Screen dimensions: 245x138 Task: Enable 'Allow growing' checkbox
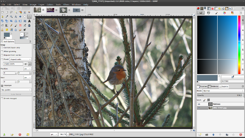coord(2,51)
